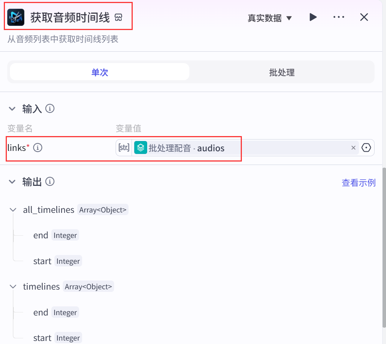Click the circular settings icon at the links row end

click(x=366, y=147)
